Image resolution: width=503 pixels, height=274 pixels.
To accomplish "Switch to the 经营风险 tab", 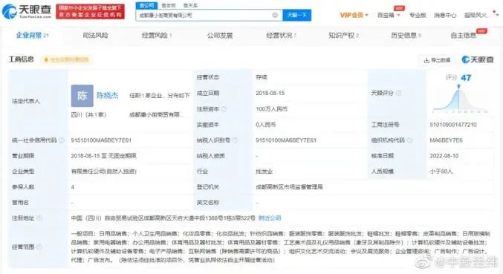I will (157, 35).
